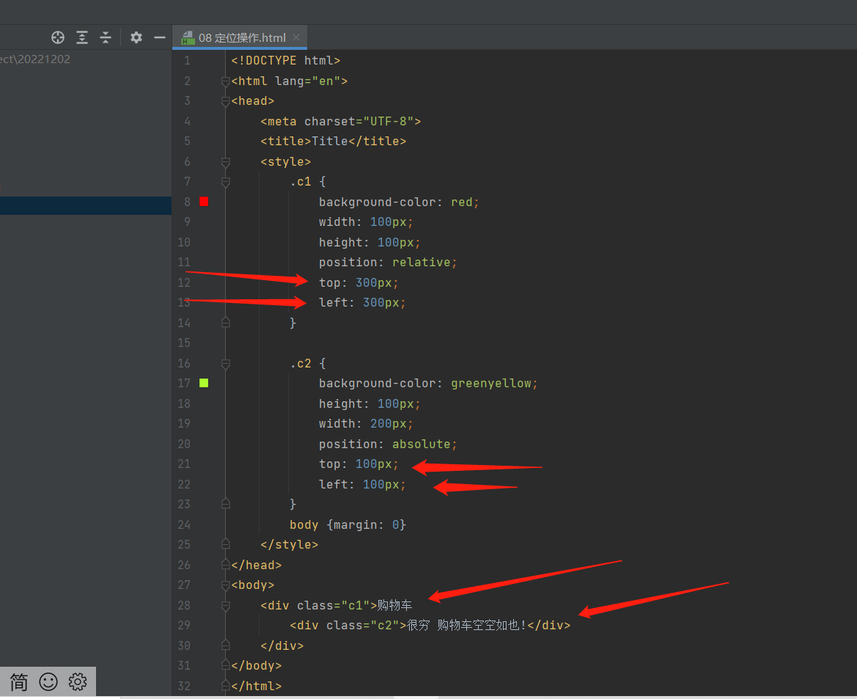Click the collapse all icon
Viewport: 857px width, 699px height.
(106, 37)
